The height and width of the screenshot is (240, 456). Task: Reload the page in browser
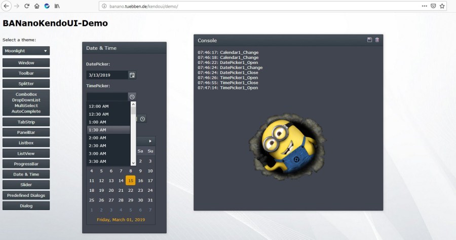point(26,6)
